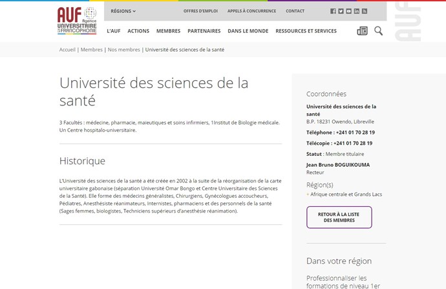Open the Membres menu
This screenshot has width=446, height=289.
(168, 31)
